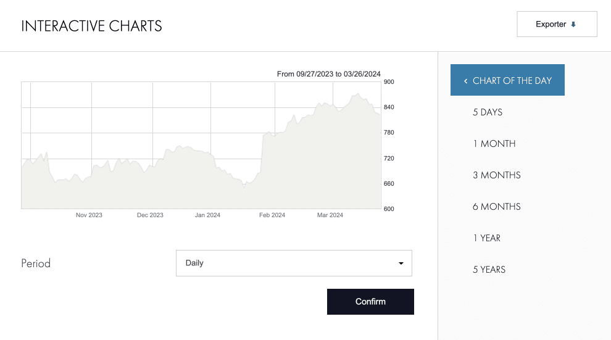Select the 3 Months range

coord(497,175)
